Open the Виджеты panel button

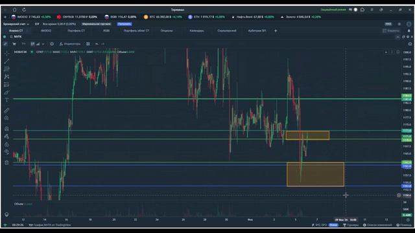coord(391,30)
